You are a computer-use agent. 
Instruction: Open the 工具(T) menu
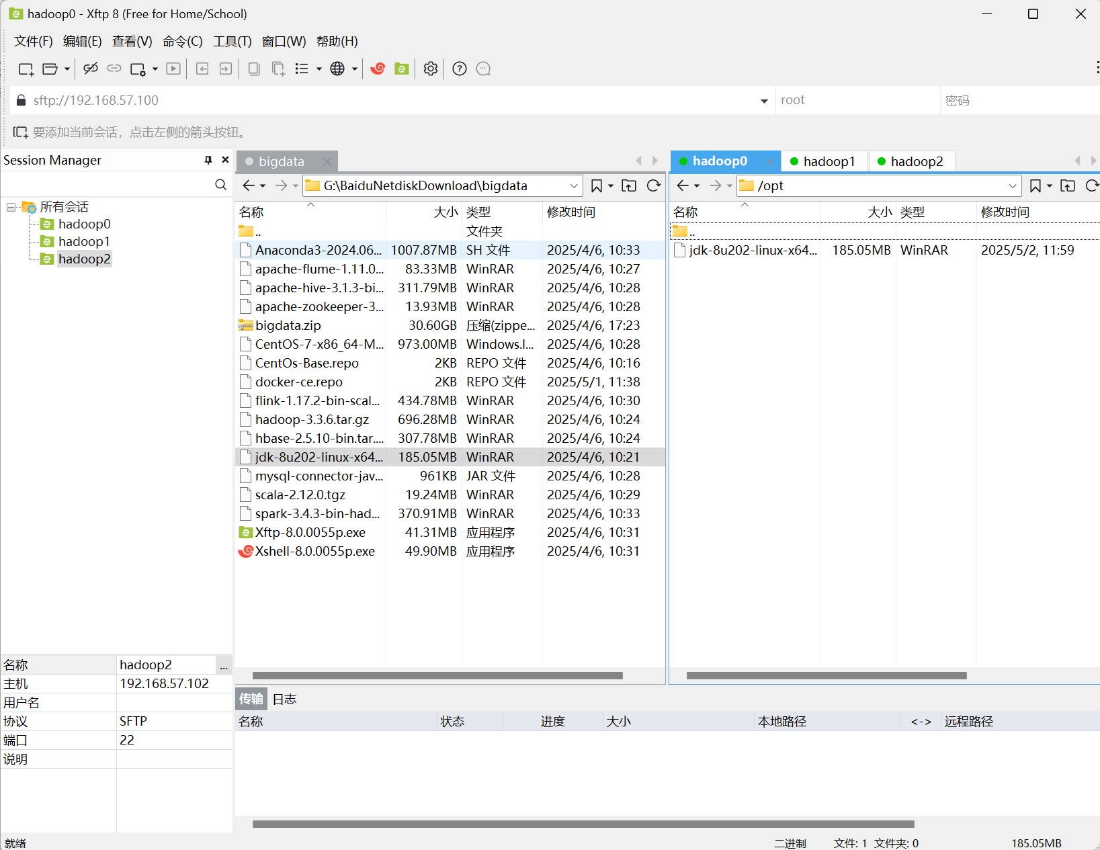pos(232,42)
